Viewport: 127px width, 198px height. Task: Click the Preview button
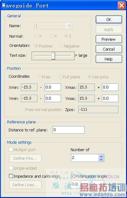pyautogui.click(x=109, y=39)
